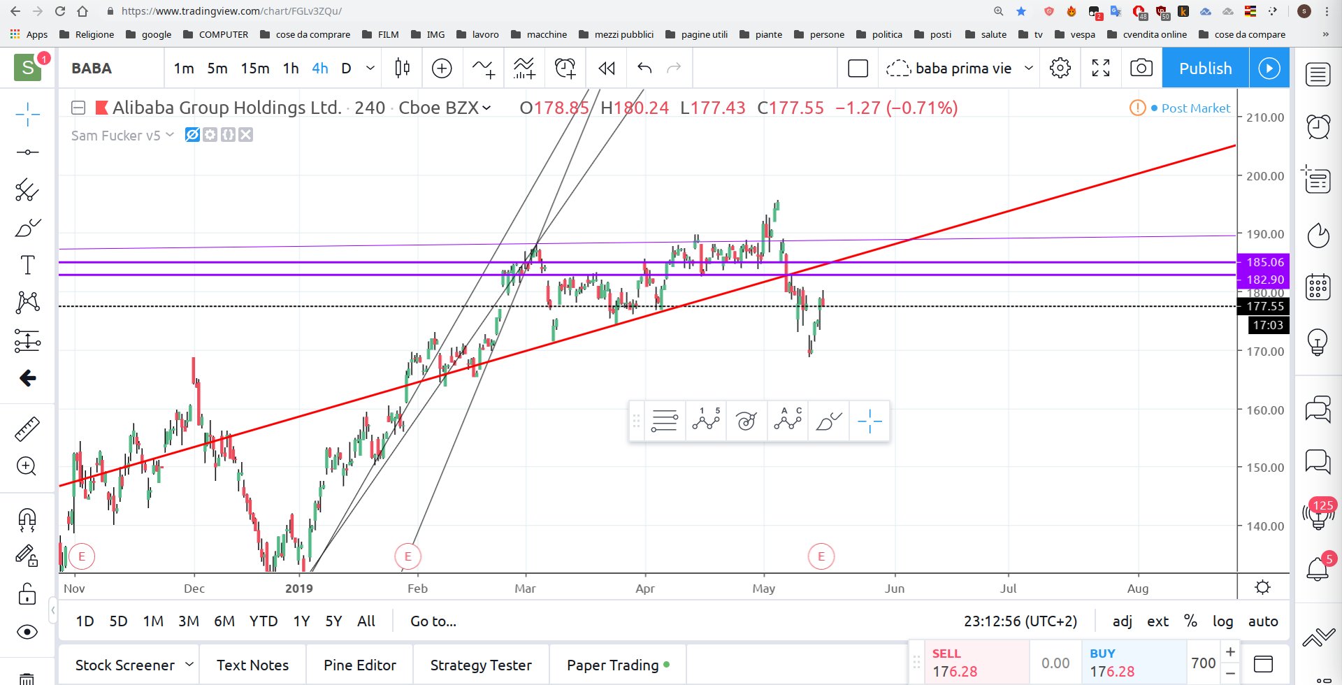
Task: Select the 1m timeframe
Action: tap(184, 68)
